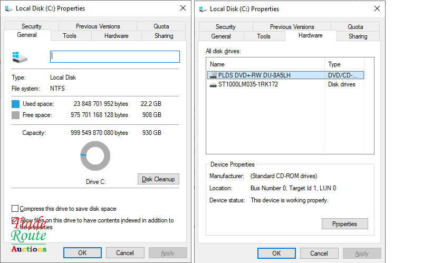Click the drive label text field

(x=114, y=56)
